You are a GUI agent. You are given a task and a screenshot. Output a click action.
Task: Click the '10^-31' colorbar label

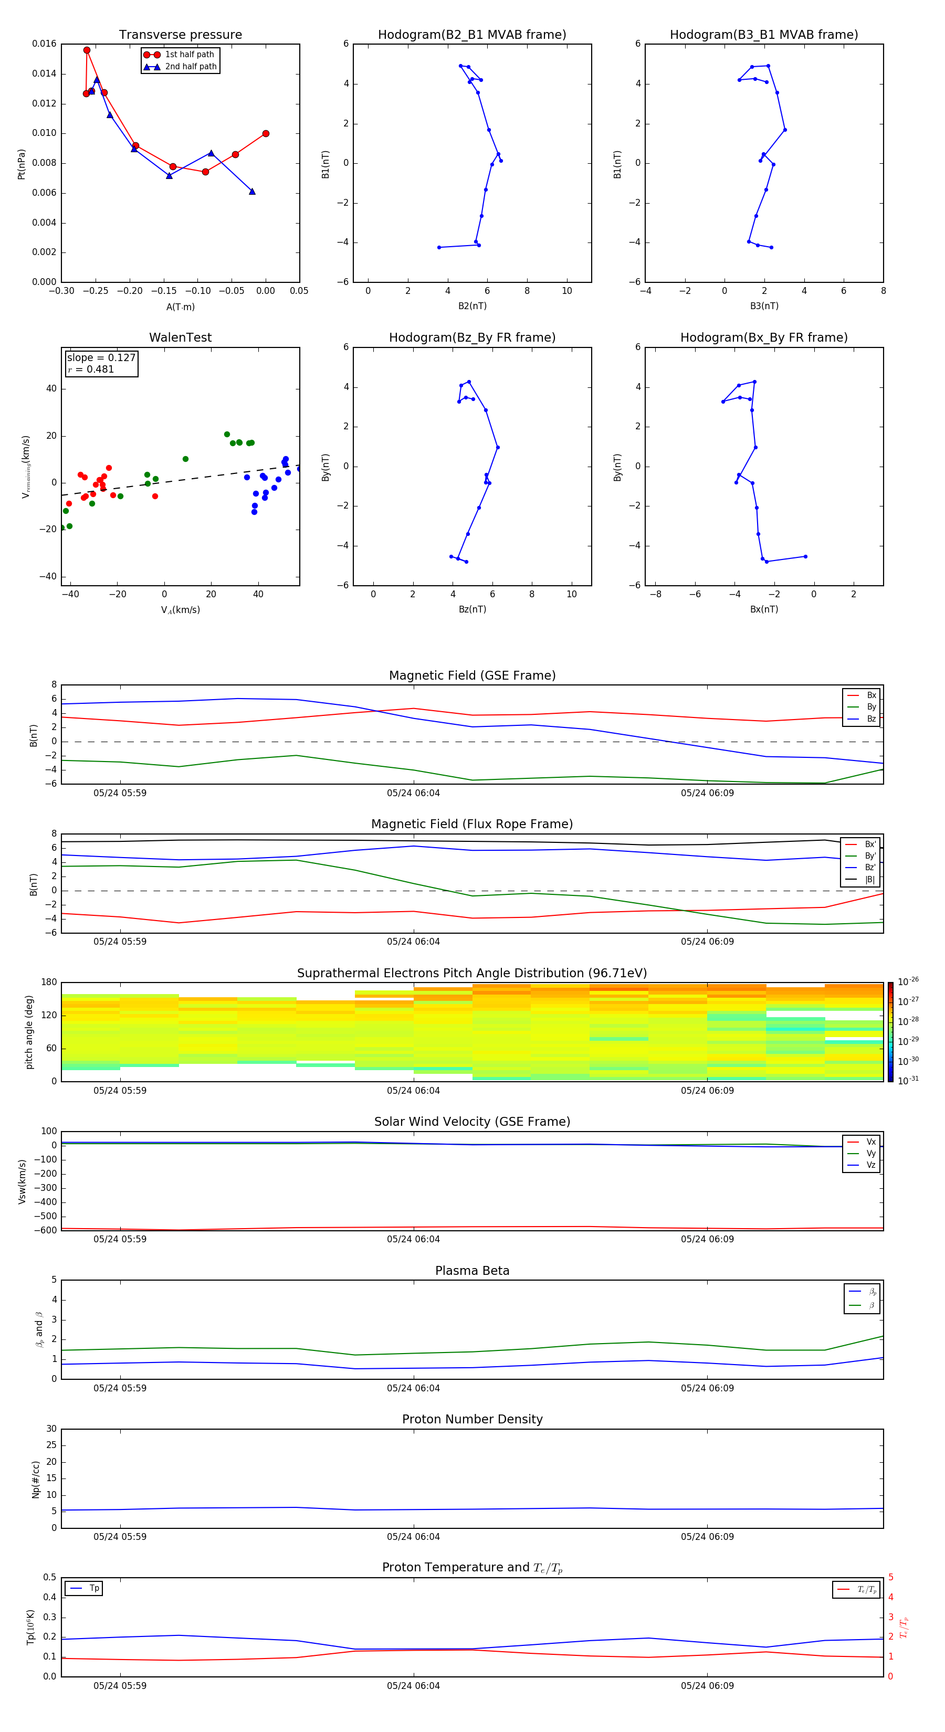tap(908, 1081)
